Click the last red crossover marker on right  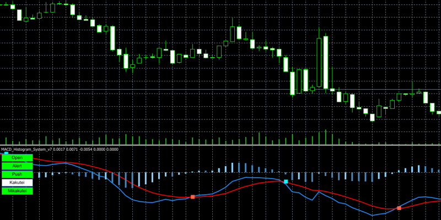click(399, 208)
